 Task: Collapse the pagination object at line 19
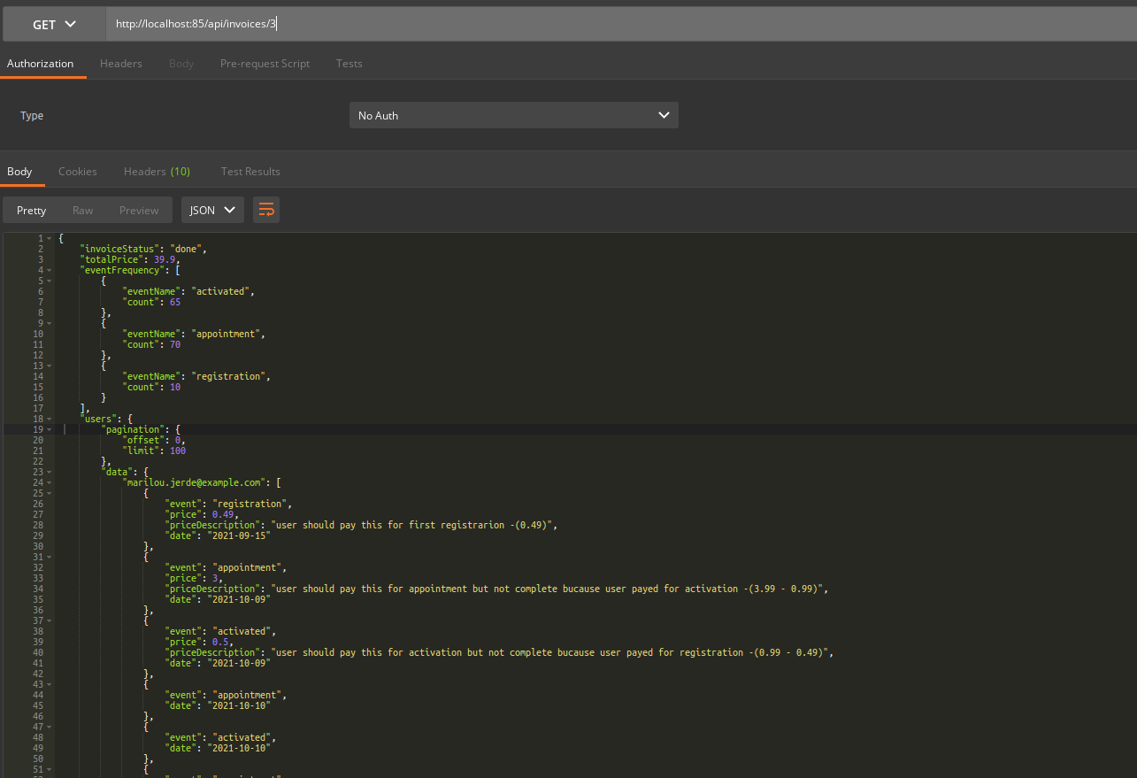tap(49, 429)
